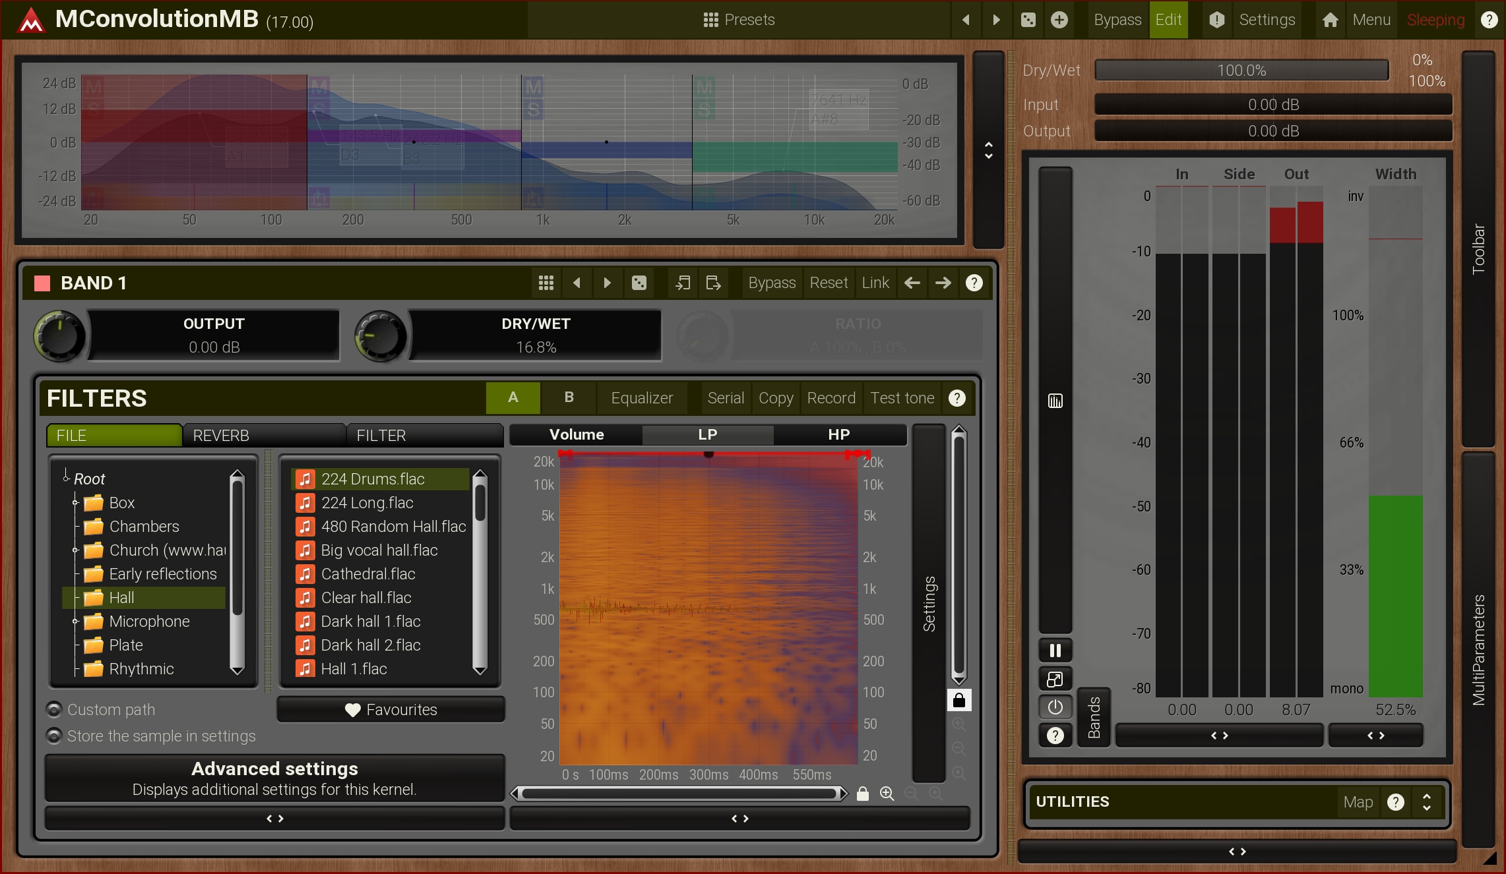This screenshot has width=1506, height=874.
Task: Enable the Custom path option
Action: point(55,710)
